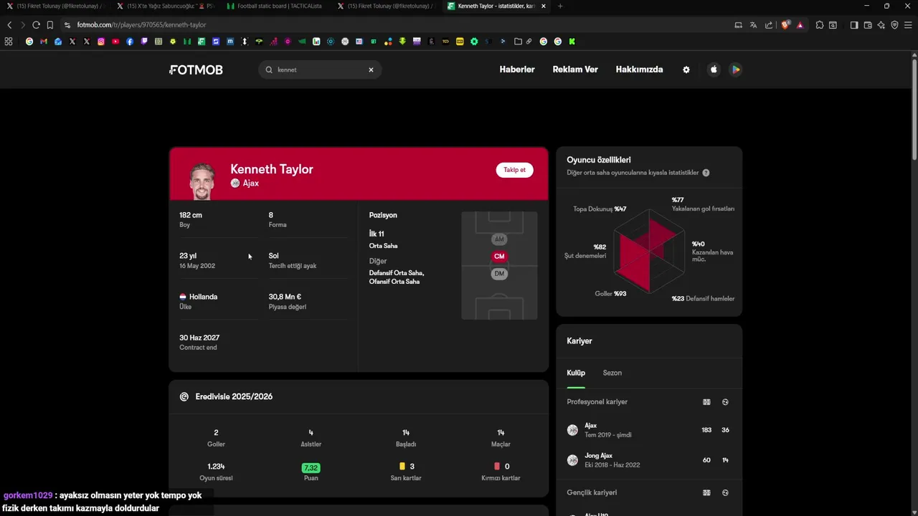Click goals column icon in Profesyonel kariyer row
Viewport: 918px width, 516px height.
(x=725, y=402)
